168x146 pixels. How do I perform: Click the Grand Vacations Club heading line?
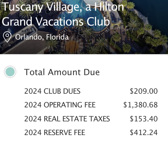pyautogui.click(x=56, y=22)
